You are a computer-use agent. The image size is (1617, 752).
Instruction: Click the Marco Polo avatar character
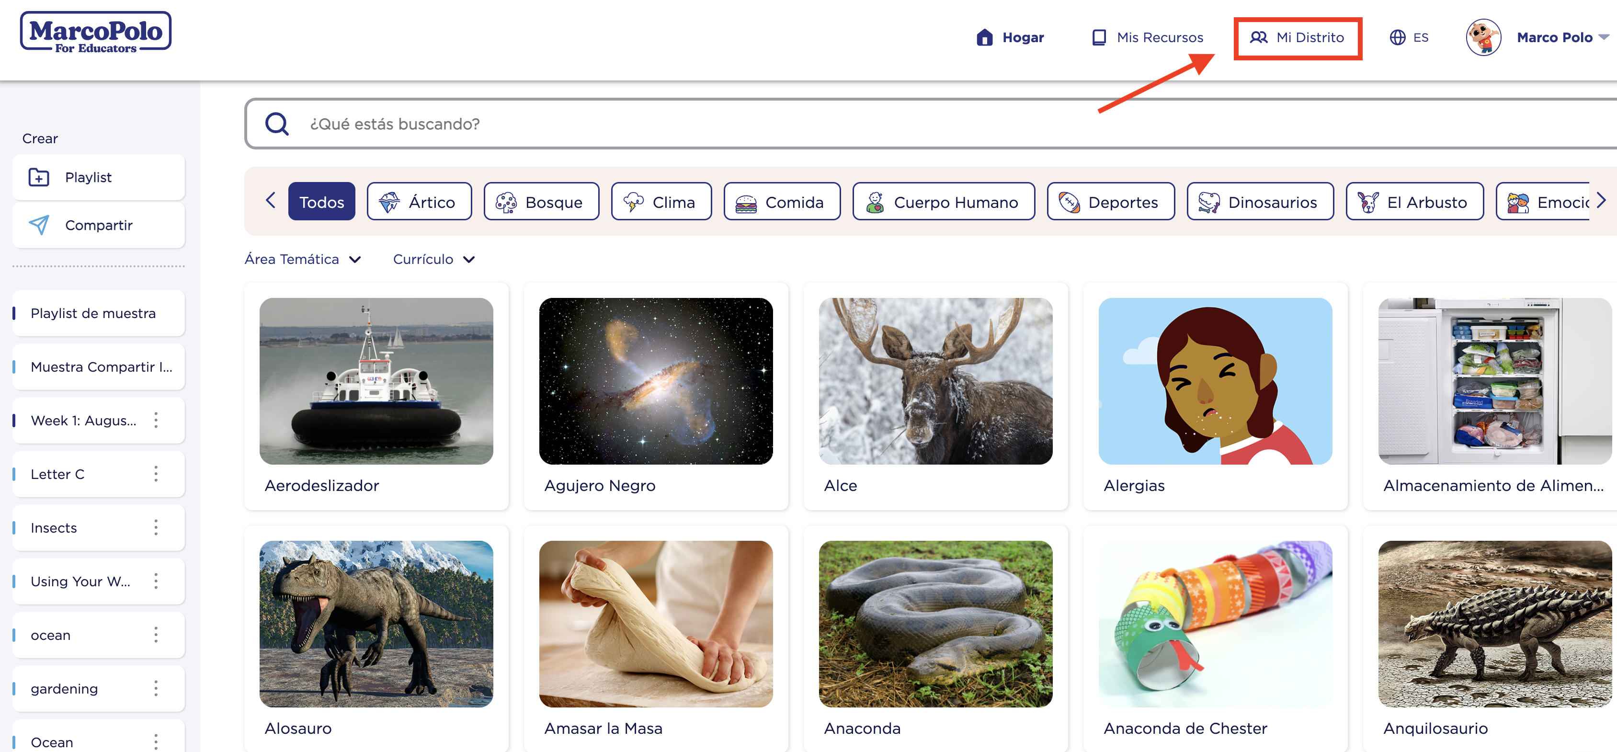coord(1483,37)
